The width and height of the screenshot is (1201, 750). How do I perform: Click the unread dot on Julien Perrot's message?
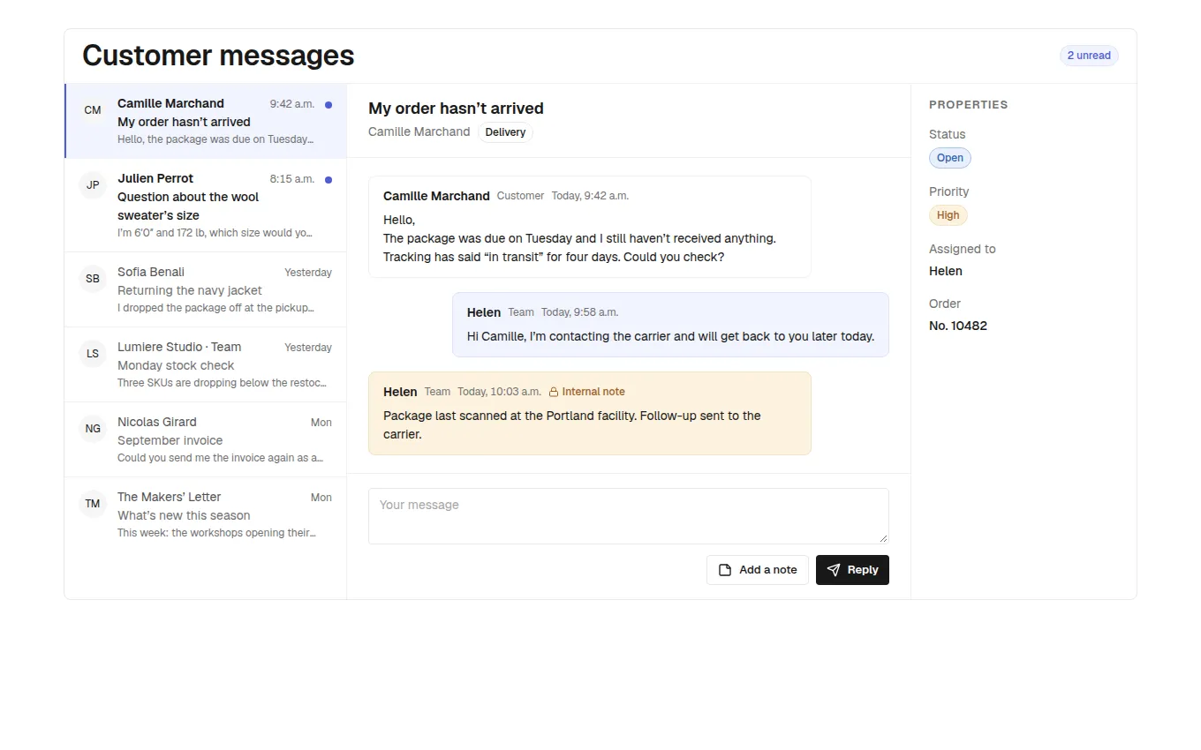pyautogui.click(x=329, y=179)
